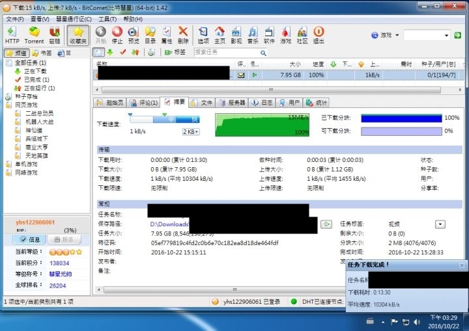The image size is (469, 331).
Task: Open the 工具(T) menu
Action: [x=107, y=19]
